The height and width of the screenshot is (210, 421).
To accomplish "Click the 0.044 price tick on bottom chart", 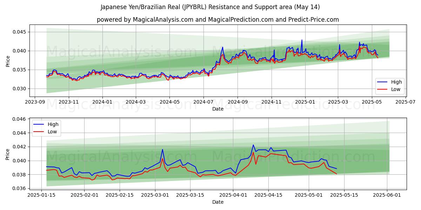I will pyautogui.click(x=20, y=133).
